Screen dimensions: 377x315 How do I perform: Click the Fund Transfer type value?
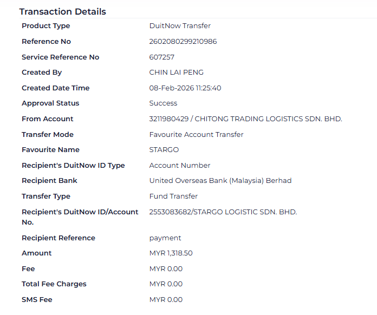173,196
